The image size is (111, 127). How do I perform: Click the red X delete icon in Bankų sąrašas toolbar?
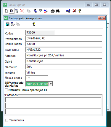(22, 11)
